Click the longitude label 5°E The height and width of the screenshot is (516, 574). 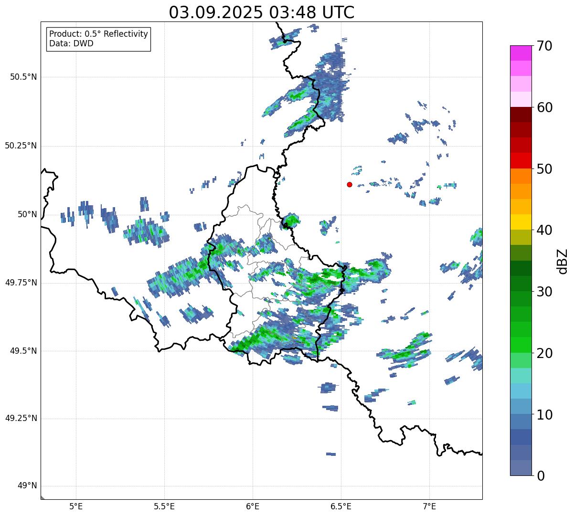point(76,506)
